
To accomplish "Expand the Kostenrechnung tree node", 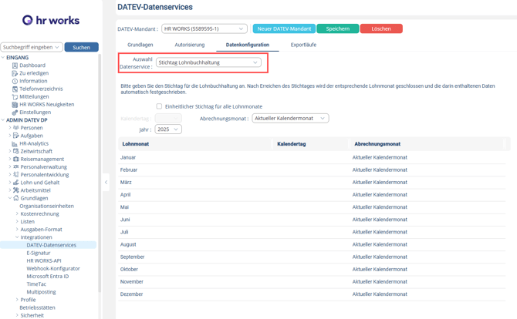I will [17, 213].
